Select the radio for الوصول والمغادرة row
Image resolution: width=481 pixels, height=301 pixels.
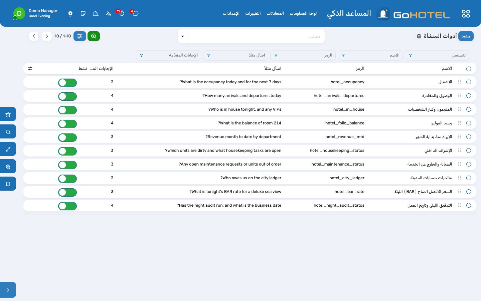(x=469, y=96)
